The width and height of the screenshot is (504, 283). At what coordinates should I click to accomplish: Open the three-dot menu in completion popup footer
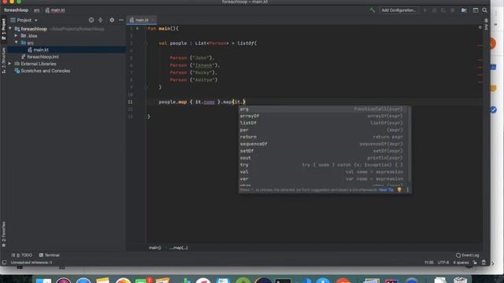click(x=408, y=189)
